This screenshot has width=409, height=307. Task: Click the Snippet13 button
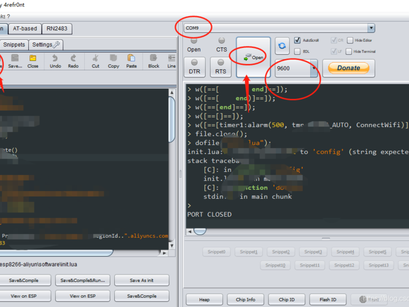378,265
